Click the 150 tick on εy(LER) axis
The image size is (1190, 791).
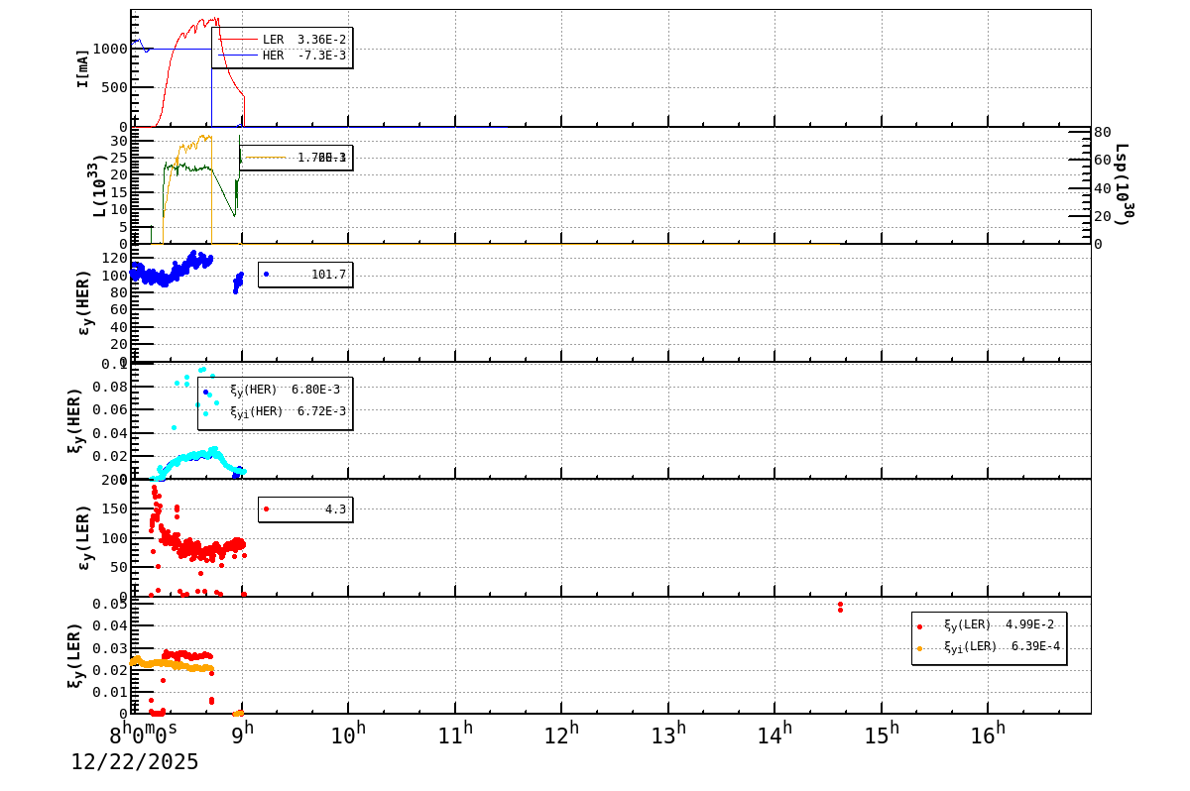click(x=116, y=508)
